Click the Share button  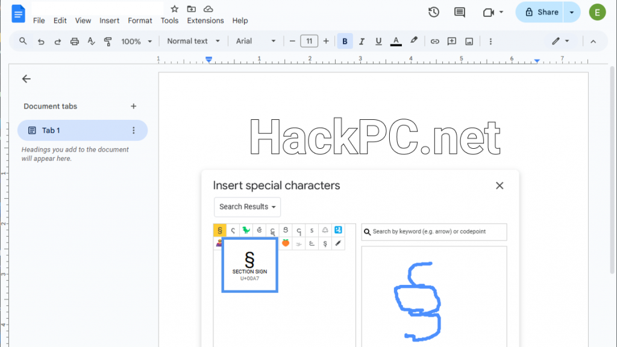540,12
